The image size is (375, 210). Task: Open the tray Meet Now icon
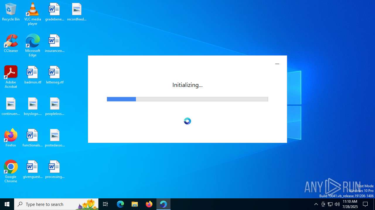(323, 204)
